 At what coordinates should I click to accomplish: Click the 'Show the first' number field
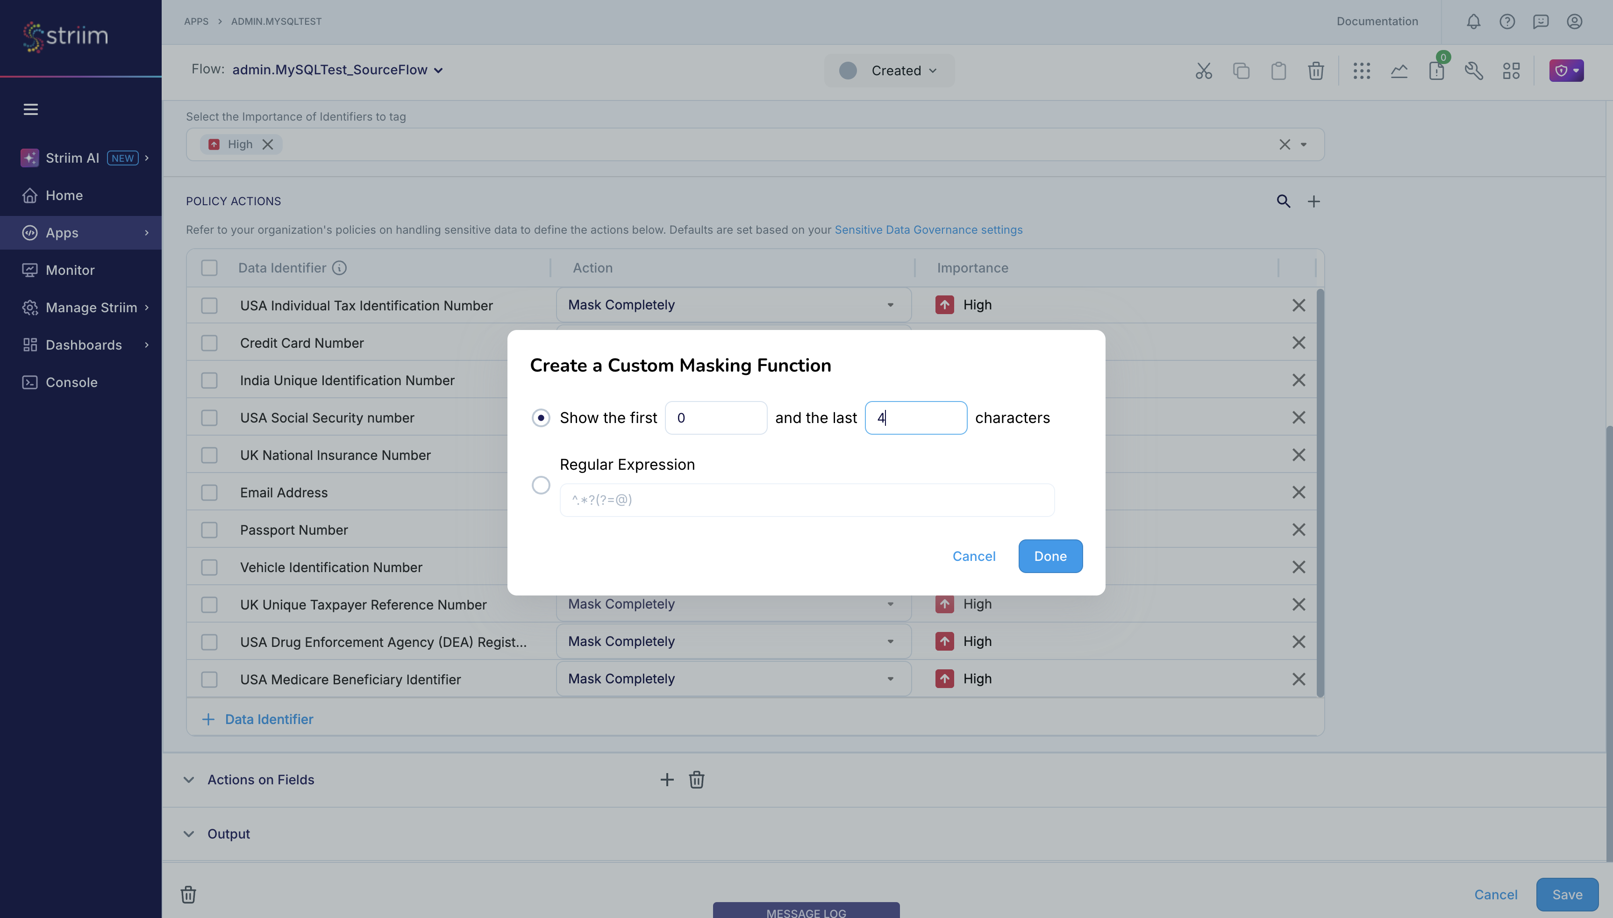click(715, 417)
